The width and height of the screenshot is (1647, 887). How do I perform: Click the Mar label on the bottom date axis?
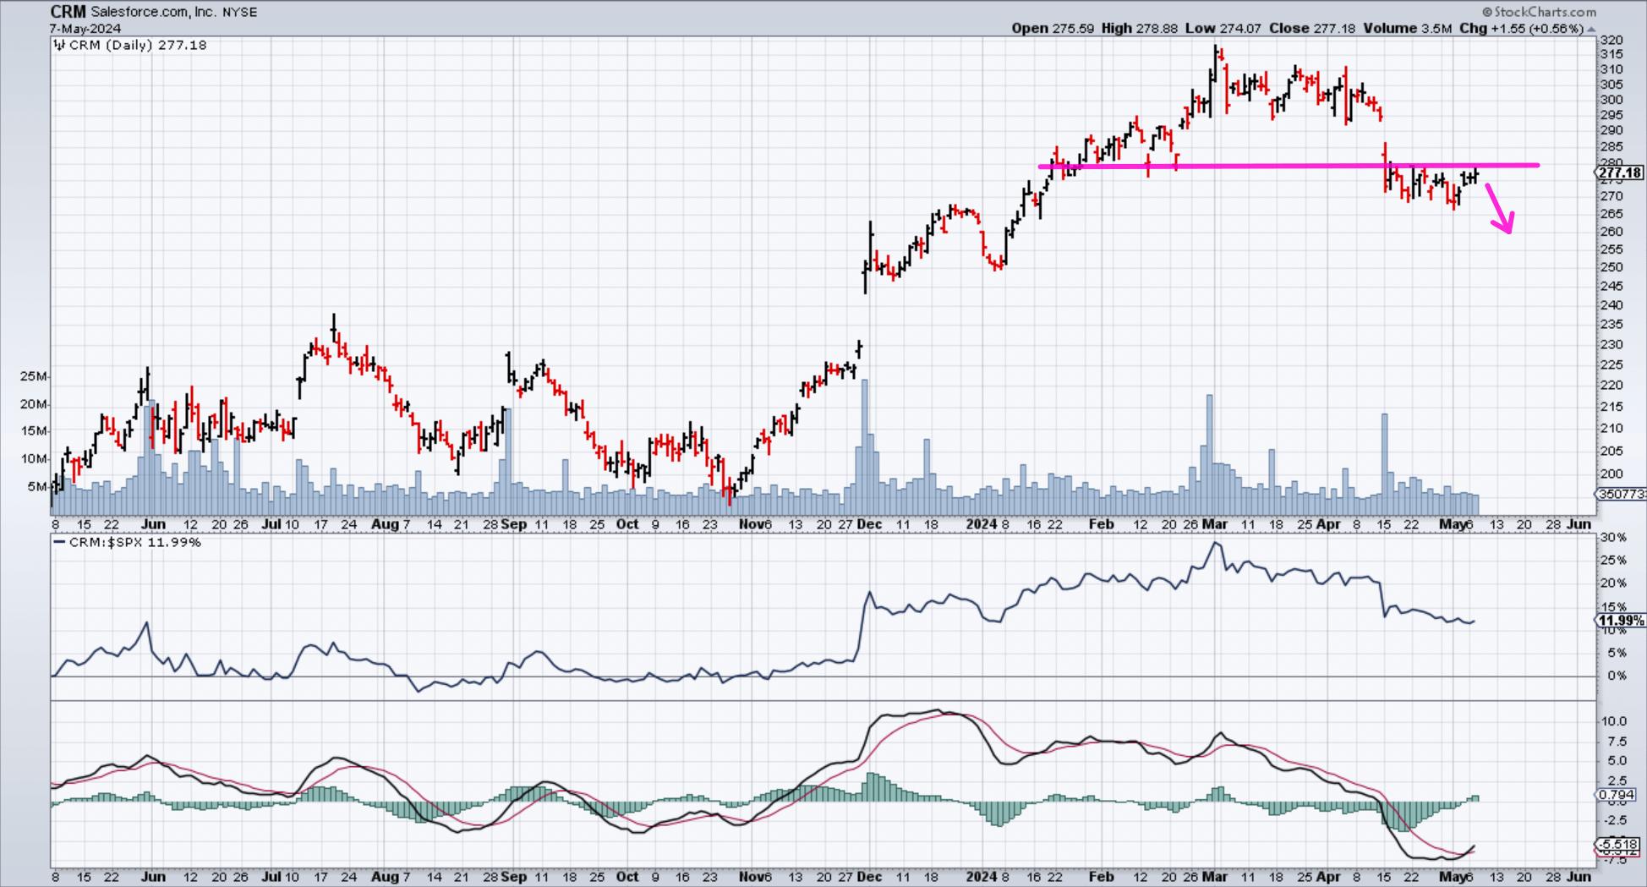coord(1215,877)
